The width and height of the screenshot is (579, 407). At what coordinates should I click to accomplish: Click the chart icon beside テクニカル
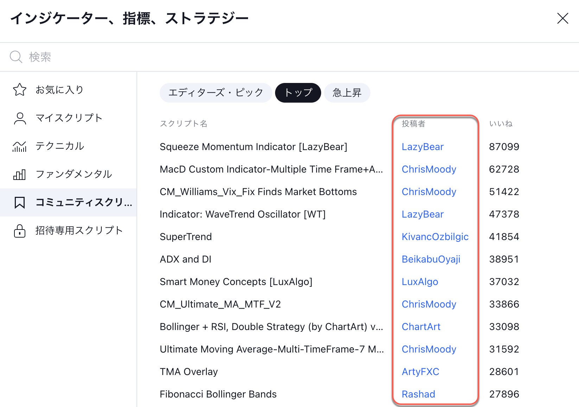pyautogui.click(x=20, y=146)
